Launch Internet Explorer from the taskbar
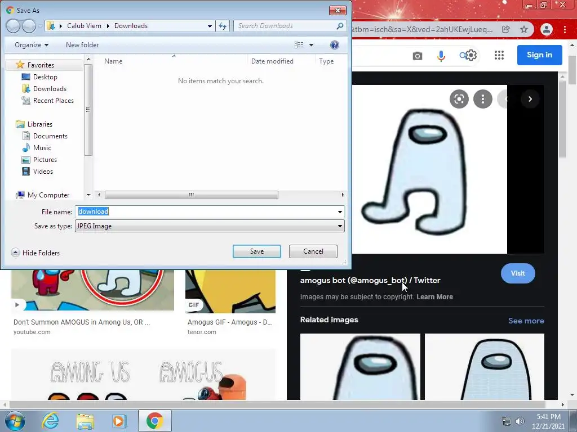The height and width of the screenshot is (432, 577). pyautogui.click(x=50, y=421)
